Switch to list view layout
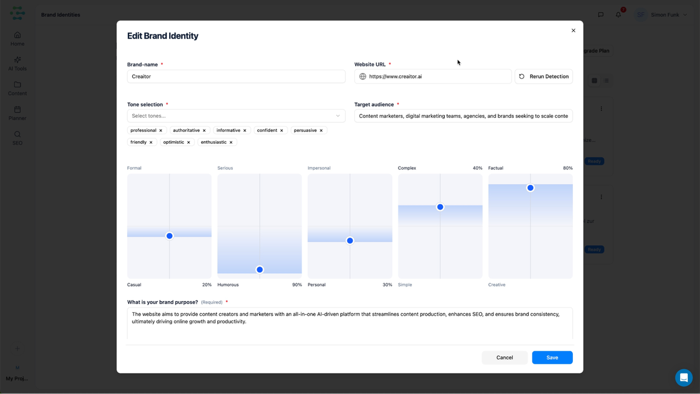Screen dimensions: 700x394 pos(606,81)
